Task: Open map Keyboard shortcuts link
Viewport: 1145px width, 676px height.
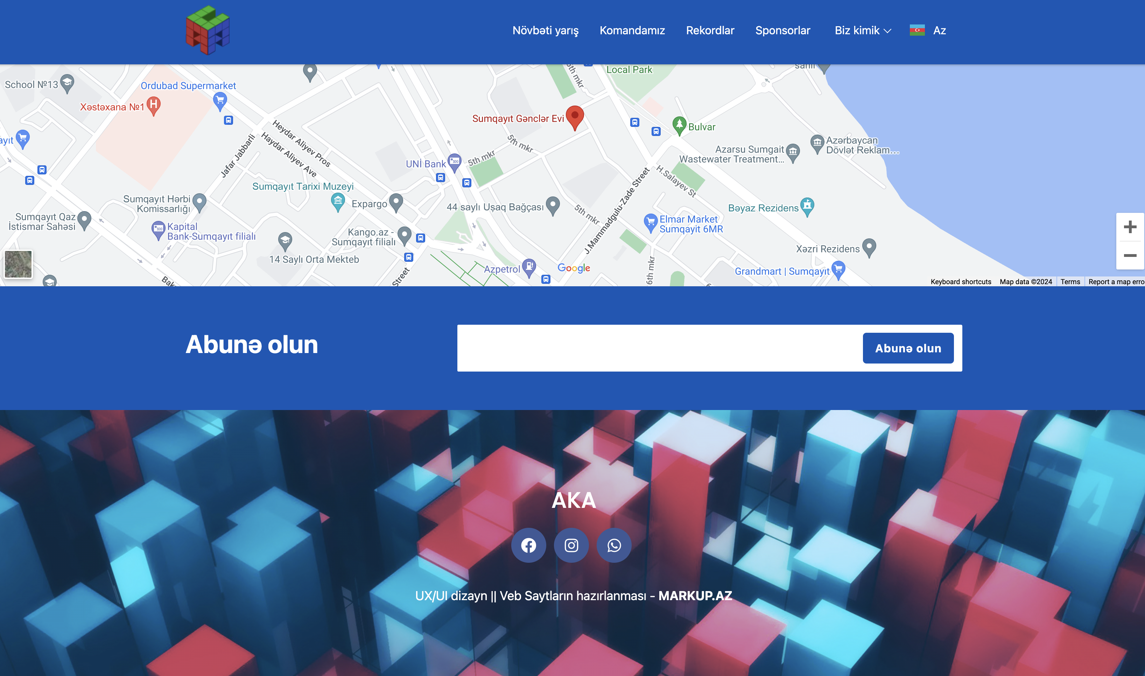Action: pos(960,282)
